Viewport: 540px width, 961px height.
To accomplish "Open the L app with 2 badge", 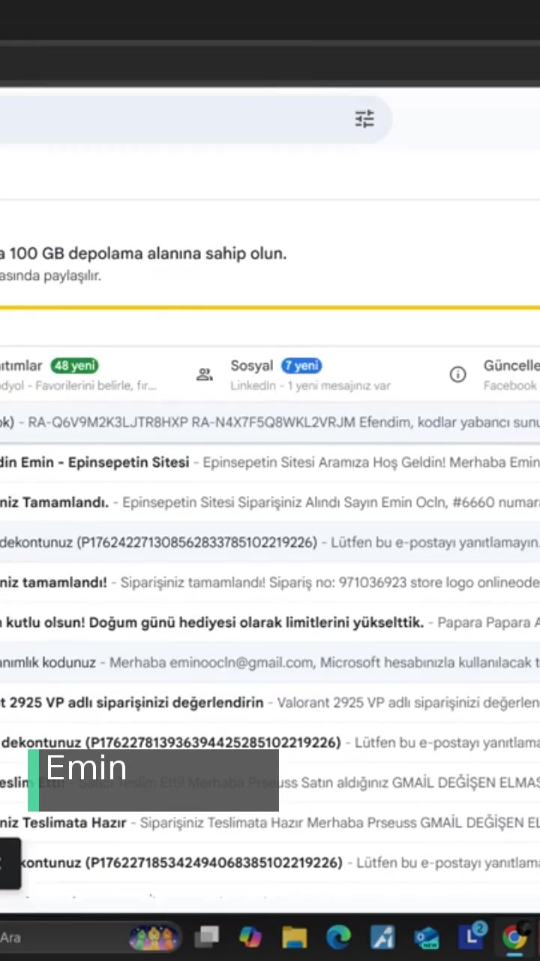I will pyautogui.click(x=472, y=935).
